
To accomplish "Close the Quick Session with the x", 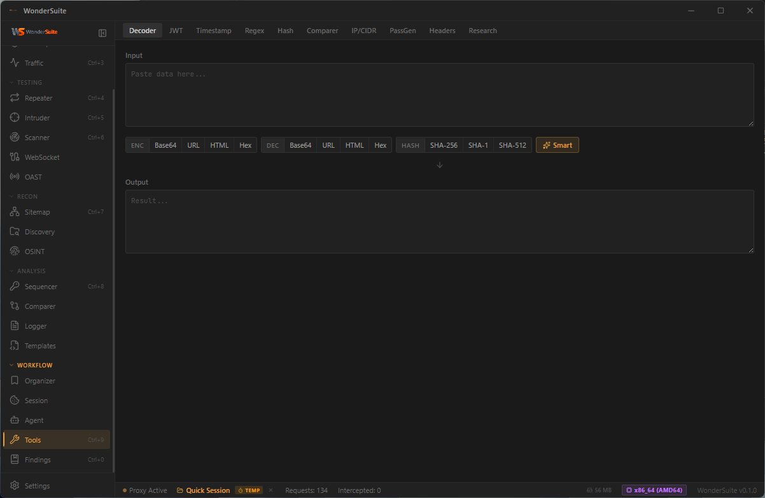I will point(270,490).
